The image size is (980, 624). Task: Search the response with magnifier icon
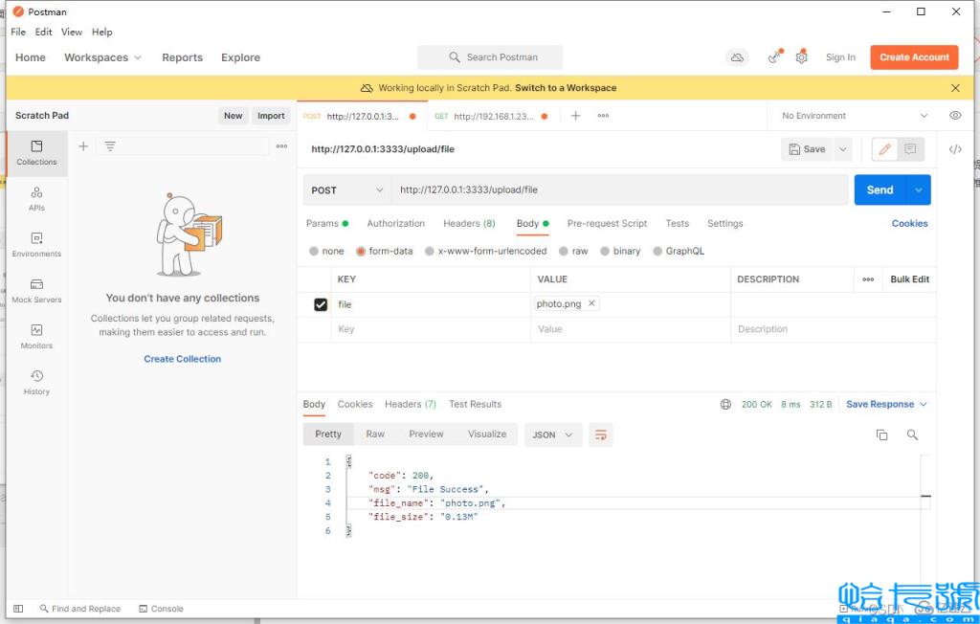coord(912,435)
